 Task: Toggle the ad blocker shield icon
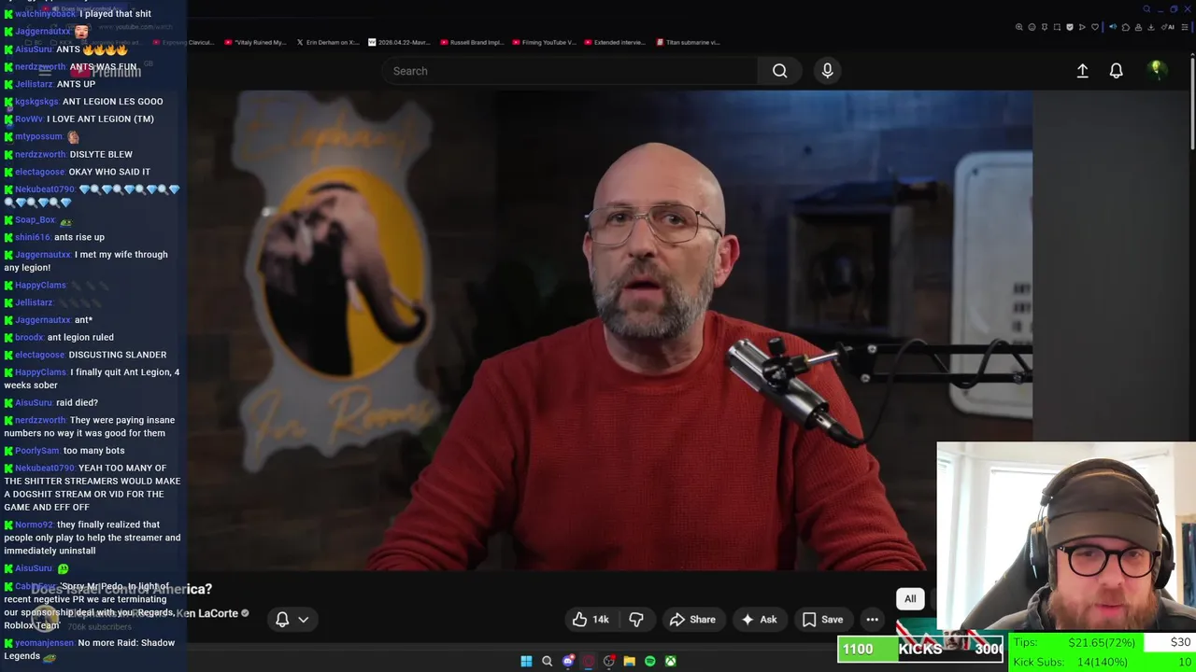1070,27
